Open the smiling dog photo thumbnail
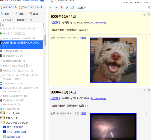This screenshot has width=151, height=140. coord(113,60)
